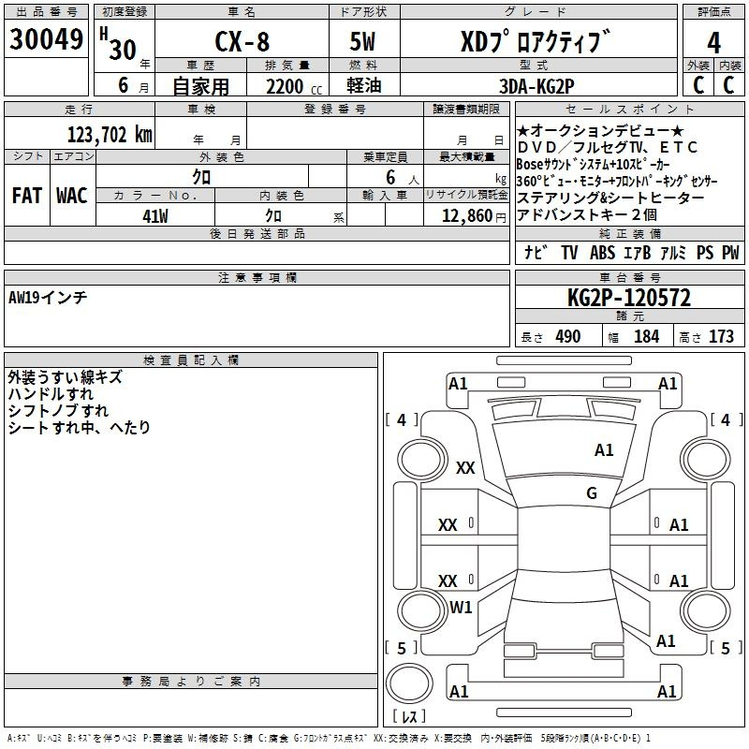Click the 41W color number field

[155, 216]
